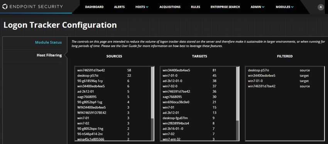Open the MODULES dropdown menu

[x=284, y=7]
